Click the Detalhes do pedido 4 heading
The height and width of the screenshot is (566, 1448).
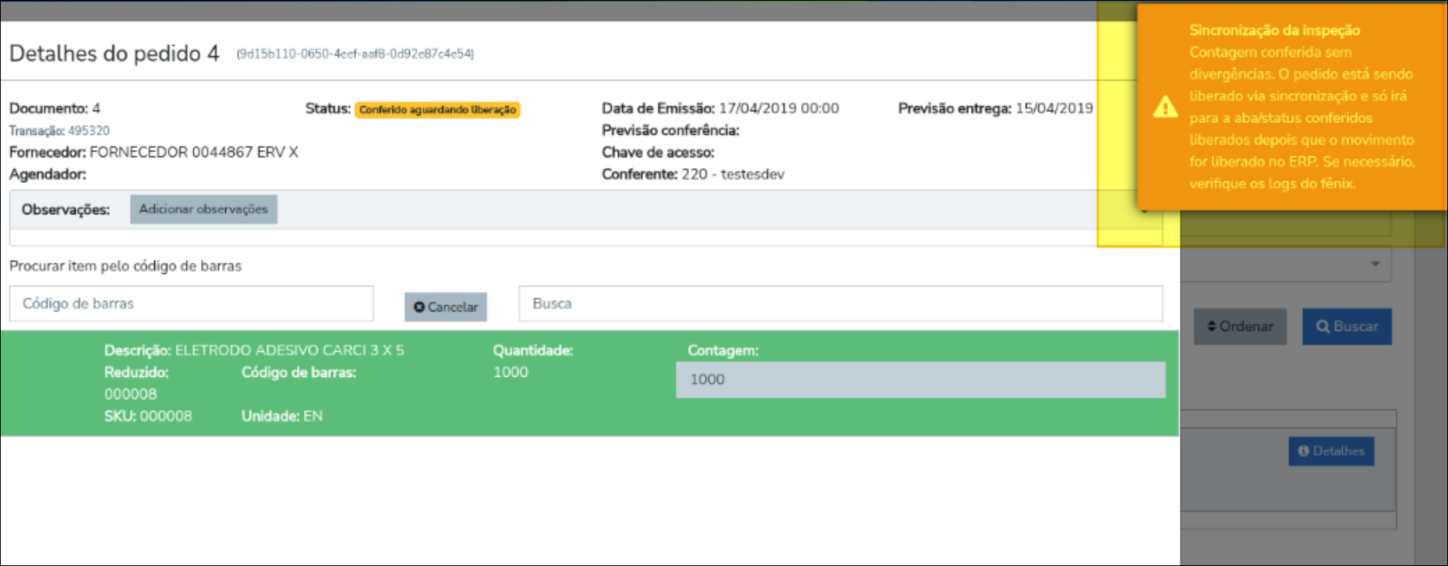tap(115, 54)
